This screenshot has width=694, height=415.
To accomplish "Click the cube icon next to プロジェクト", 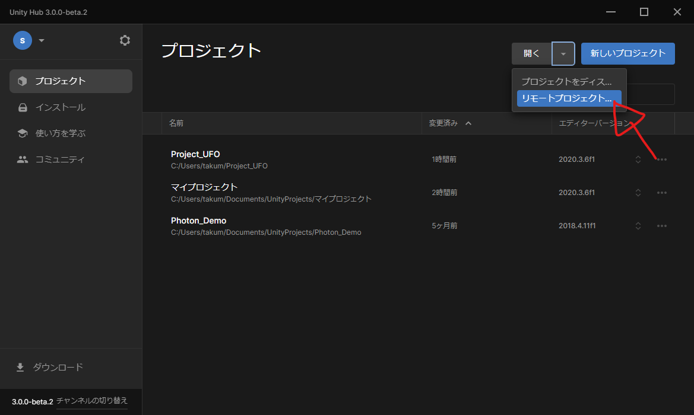I will click(x=22, y=81).
